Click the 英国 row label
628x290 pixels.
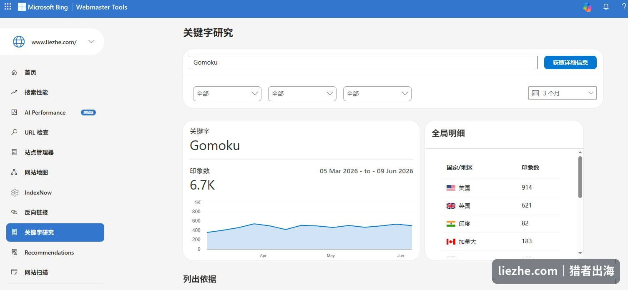click(x=465, y=206)
